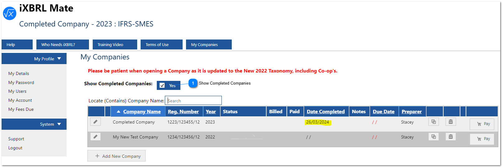Viewport: 503px width, 168px height.
Task: Delete Completed Company using trash icon
Action: (x=451, y=122)
